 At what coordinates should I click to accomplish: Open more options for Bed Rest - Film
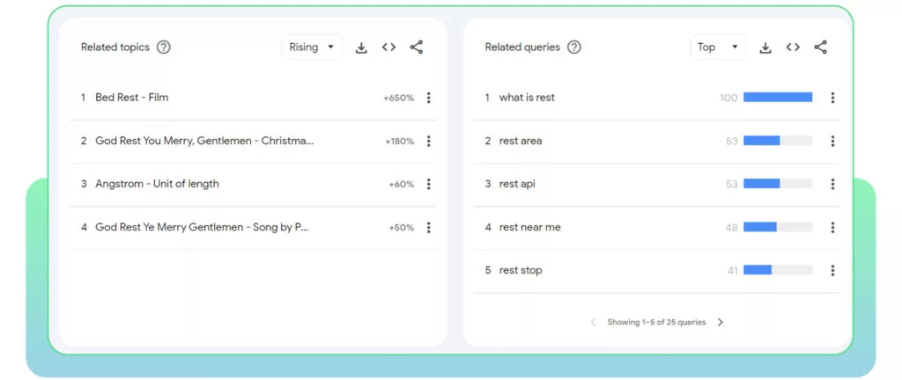[429, 98]
